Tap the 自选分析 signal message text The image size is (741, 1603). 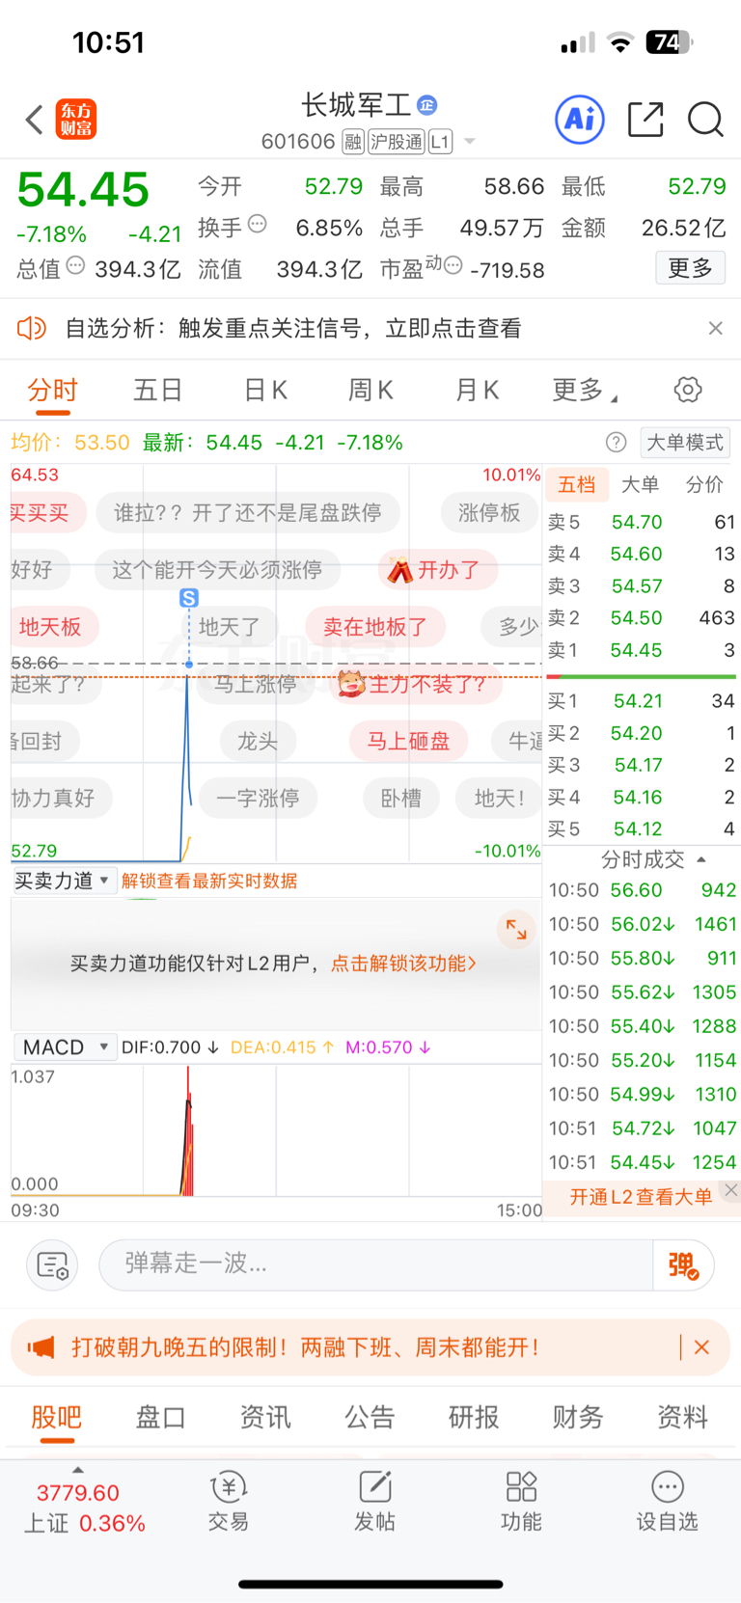[x=293, y=329]
